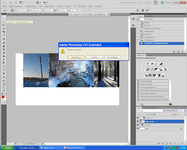Toggle visibility of layer Слой 1
Screen dimensions: 187x150
pyautogui.click(x=138, y=125)
